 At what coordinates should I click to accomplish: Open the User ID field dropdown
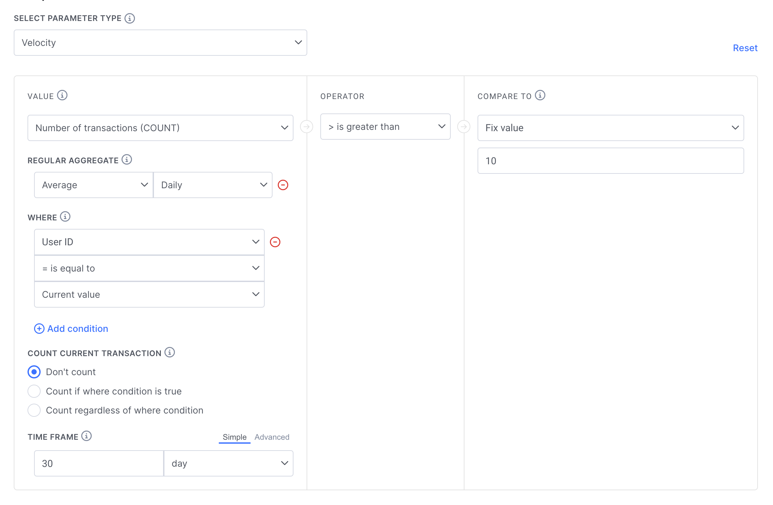coord(149,242)
